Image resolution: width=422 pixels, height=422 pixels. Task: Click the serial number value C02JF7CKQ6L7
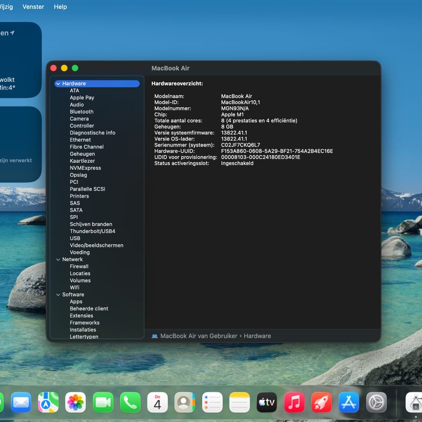click(240, 145)
